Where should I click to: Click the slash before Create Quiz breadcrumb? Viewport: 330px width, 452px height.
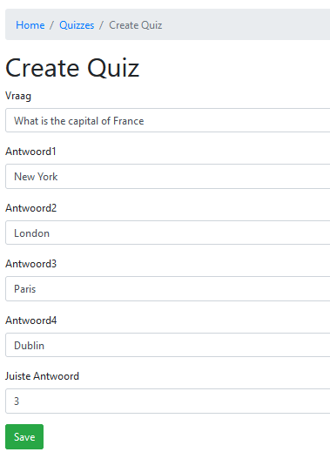pos(101,25)
